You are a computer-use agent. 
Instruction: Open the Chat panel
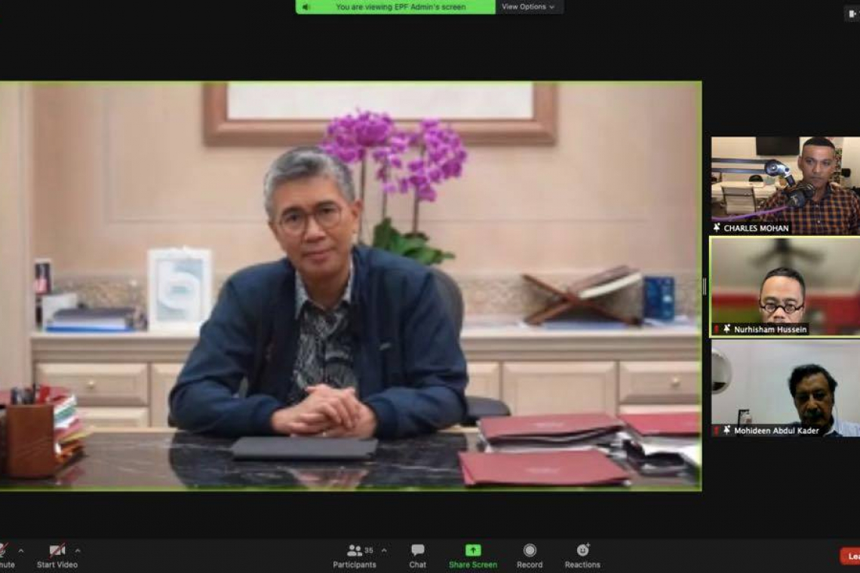tap(417, 554)
